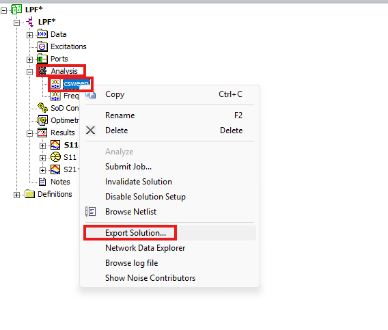The width and height of the screenshot is (388, 330).
Task: Select the S11 Smith chart icon
Action: 55,157
